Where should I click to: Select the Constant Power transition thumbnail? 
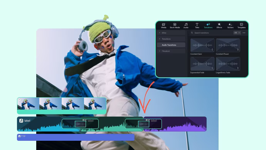228,45
